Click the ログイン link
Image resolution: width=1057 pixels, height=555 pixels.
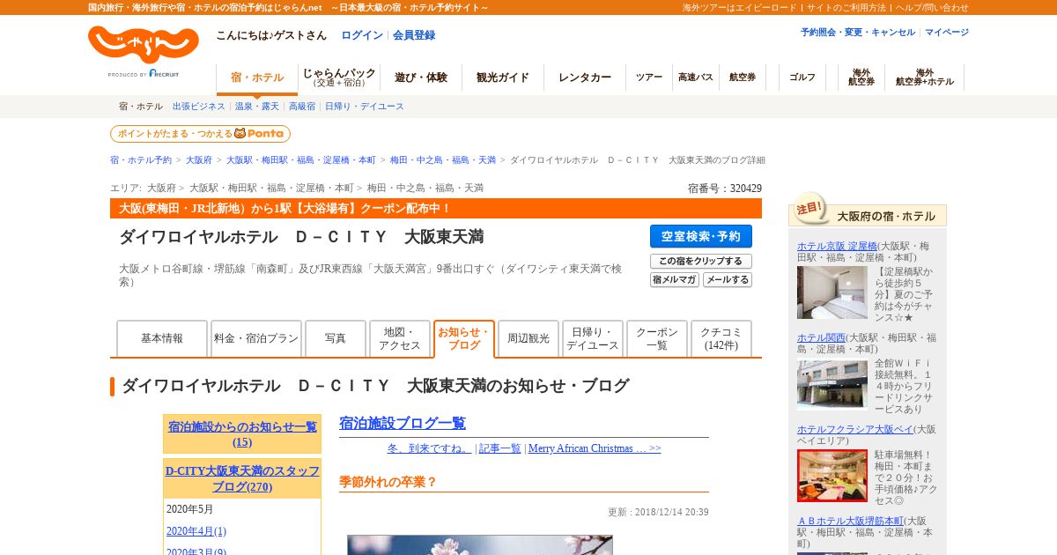(x=362, y=35)
